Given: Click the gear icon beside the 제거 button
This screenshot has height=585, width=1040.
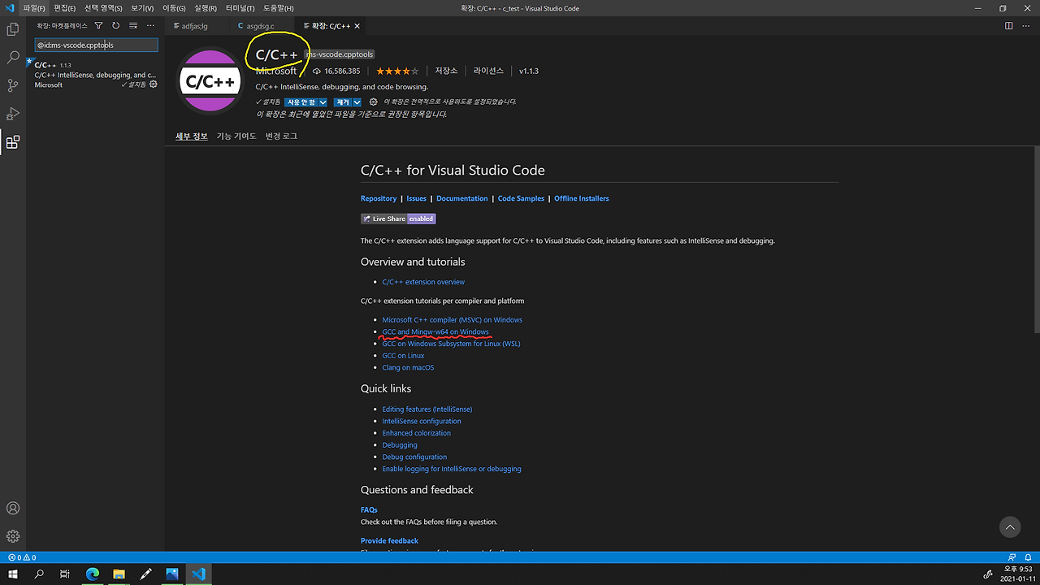Looking at the screenshot, I should (374, 102).
